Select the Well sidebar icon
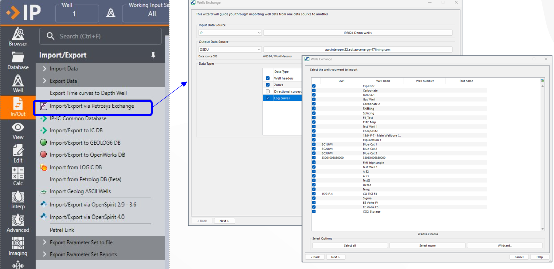 click(x=18, y=84)
